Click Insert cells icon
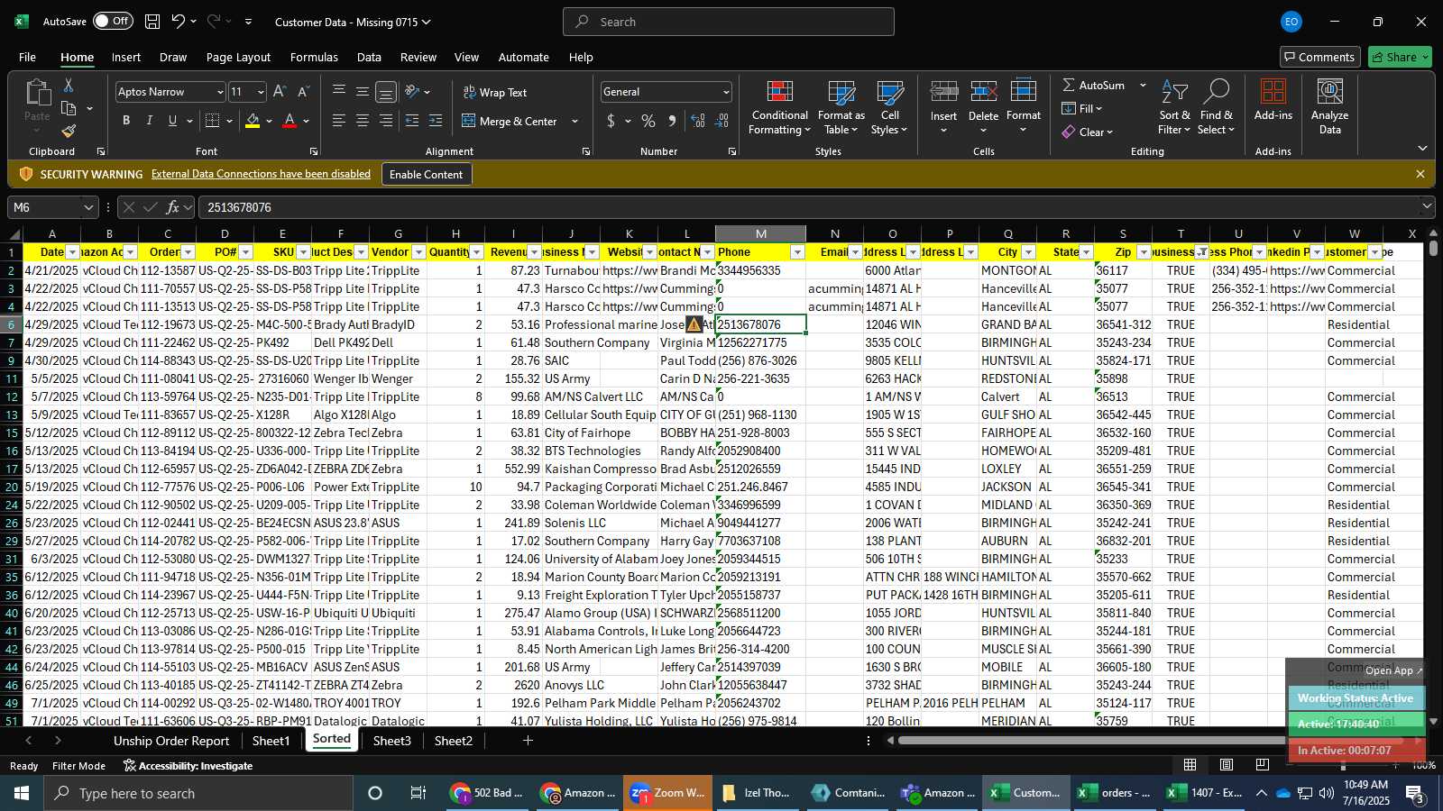Image resolution: width=1443 pixels, height=811 pixels. [943, 92]
